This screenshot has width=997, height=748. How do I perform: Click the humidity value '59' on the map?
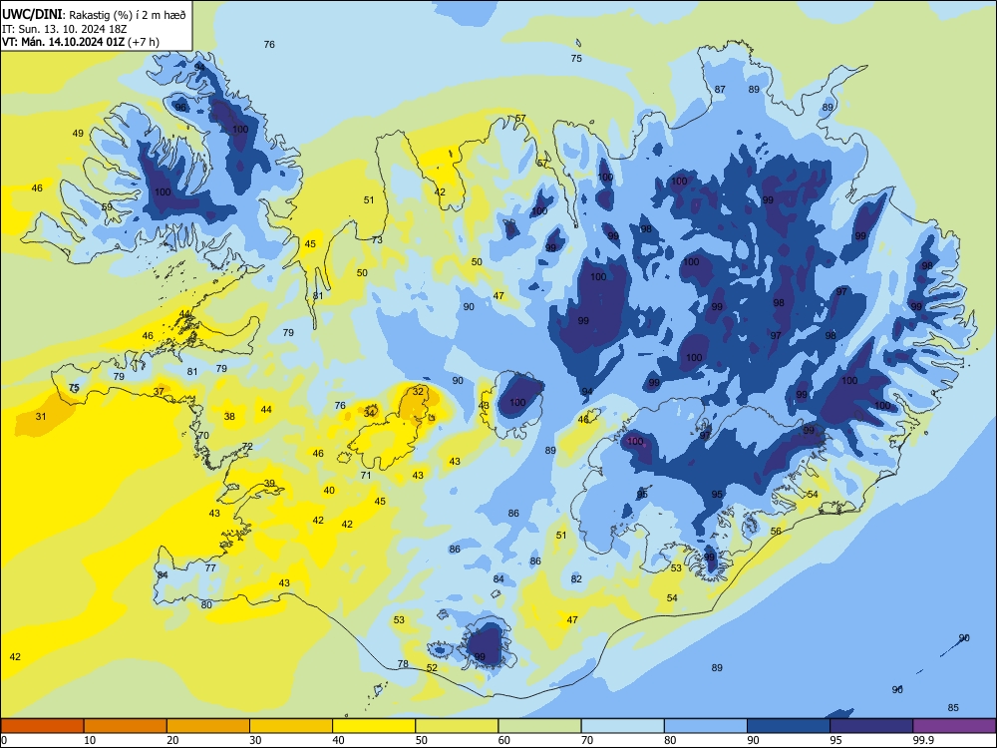pyautogui.click(x=107, y=207)
